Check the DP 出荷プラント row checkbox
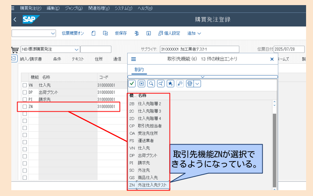Image resolution: width=313 pixels, height=196 pixels. pos(24,92)
